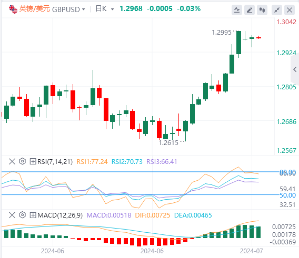
Task: Remove the RSI indicator panel
Action: [x=12, y=162]
